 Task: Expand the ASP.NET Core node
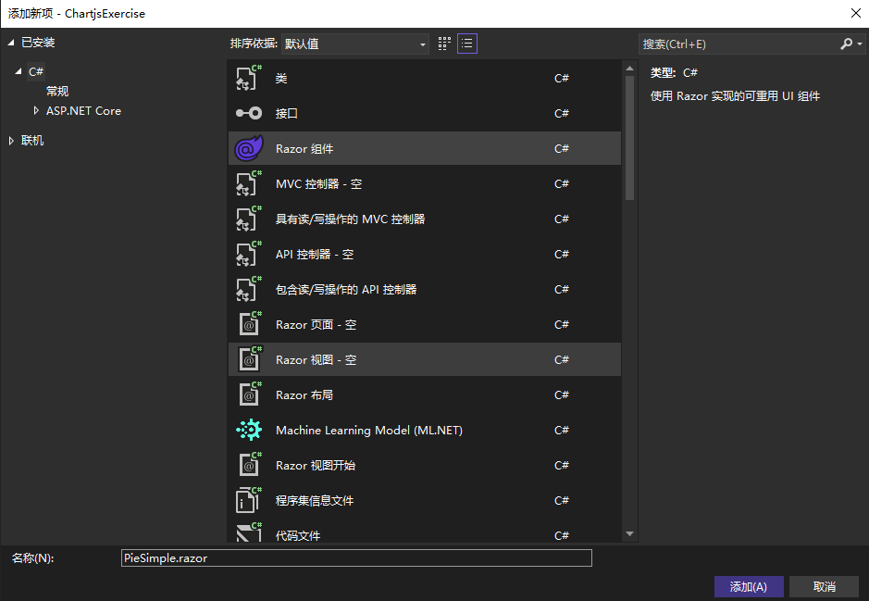[36, 111]
